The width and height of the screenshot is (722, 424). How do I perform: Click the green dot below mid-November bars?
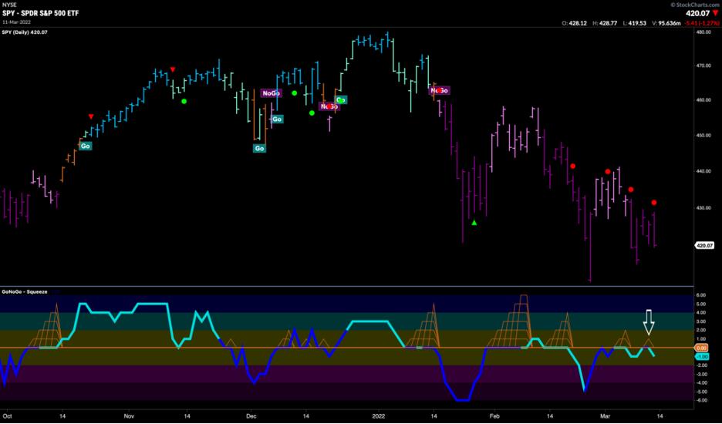(184, 101)
